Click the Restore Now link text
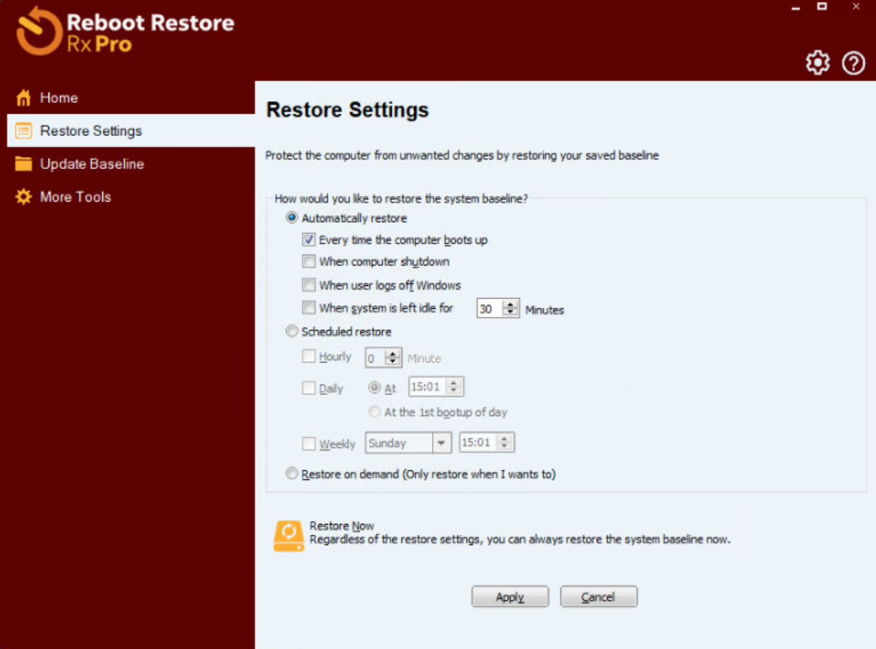Image resolution: width=876 pixels, height=649 pixels. tap(342, 526)
